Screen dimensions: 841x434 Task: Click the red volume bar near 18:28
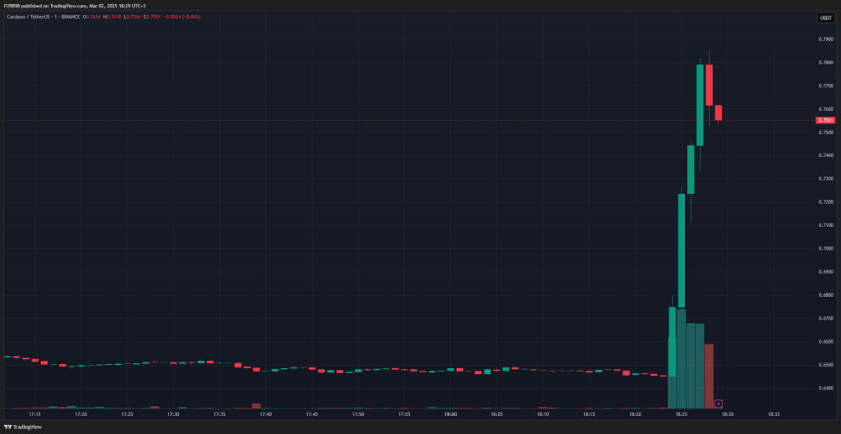click(x=709, y=376)
